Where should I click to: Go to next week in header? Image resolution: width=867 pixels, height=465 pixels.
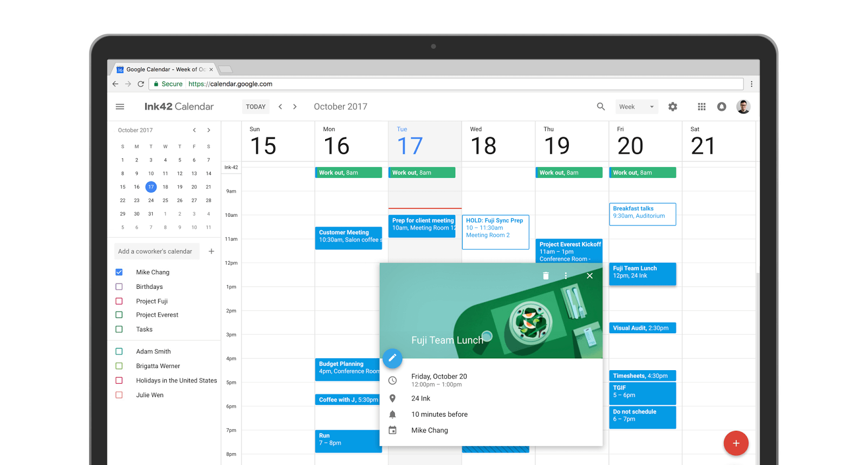click(295, 107)
